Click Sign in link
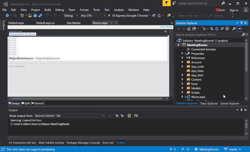 click(x=234, y=10)
